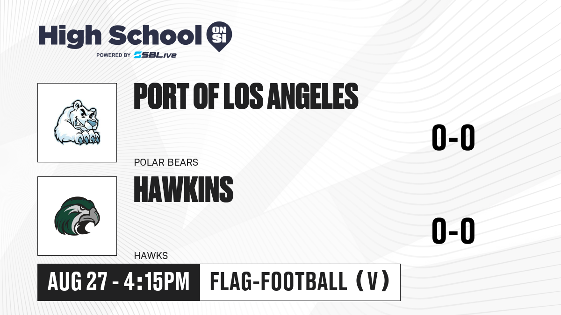
Task: Select the green hawk mascot logo
Action: tap(77, 216)
